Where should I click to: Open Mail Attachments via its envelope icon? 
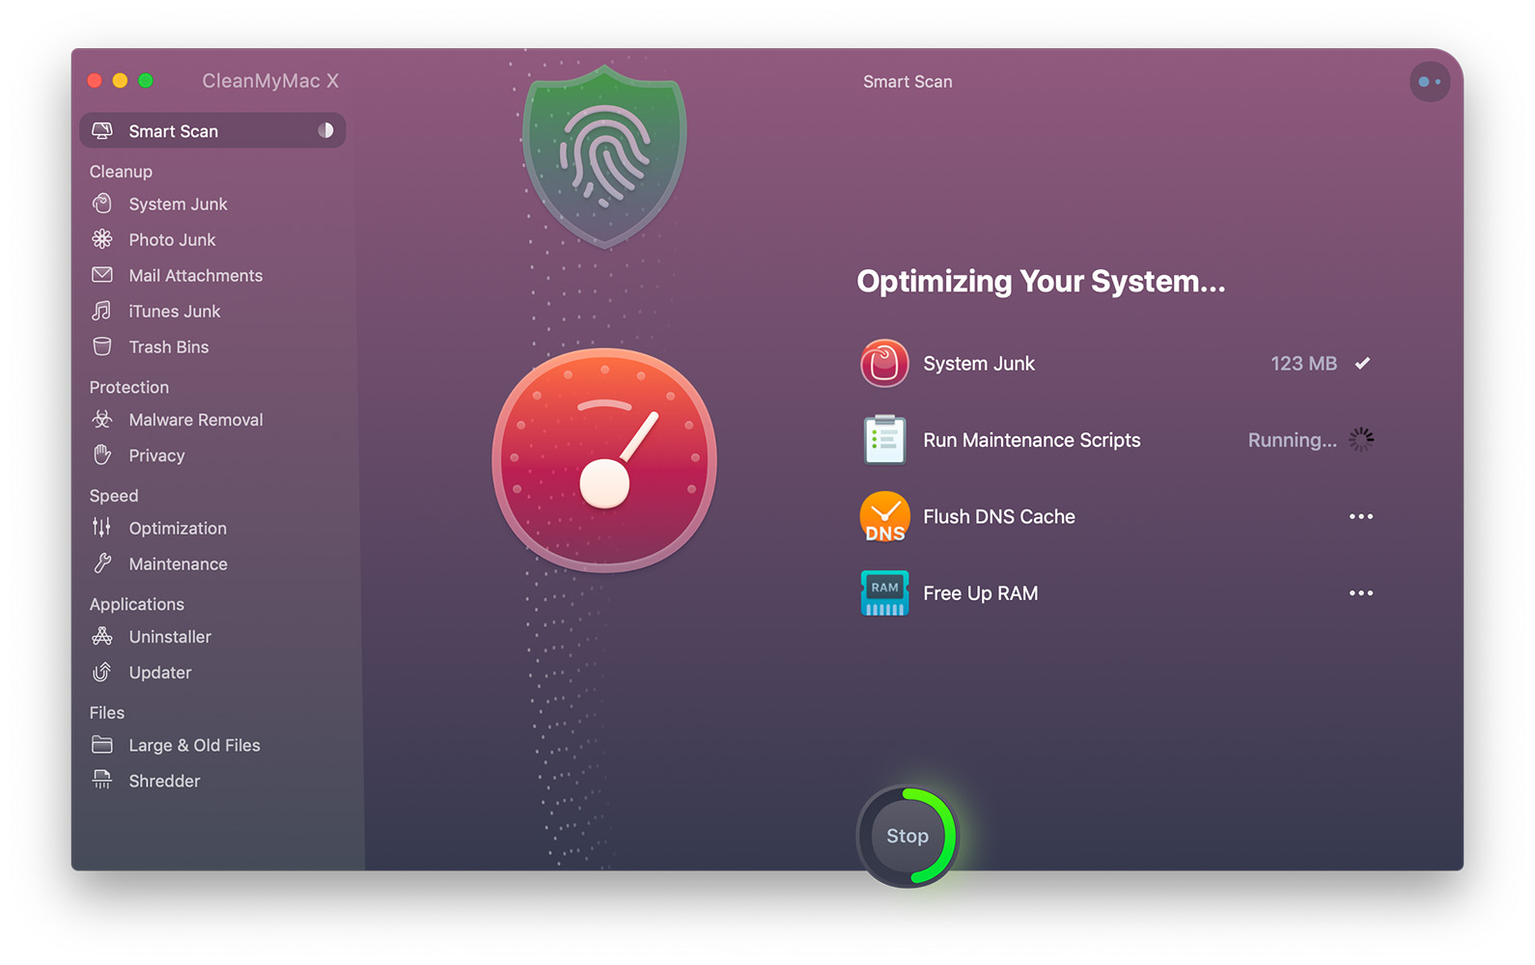point(102,275)
